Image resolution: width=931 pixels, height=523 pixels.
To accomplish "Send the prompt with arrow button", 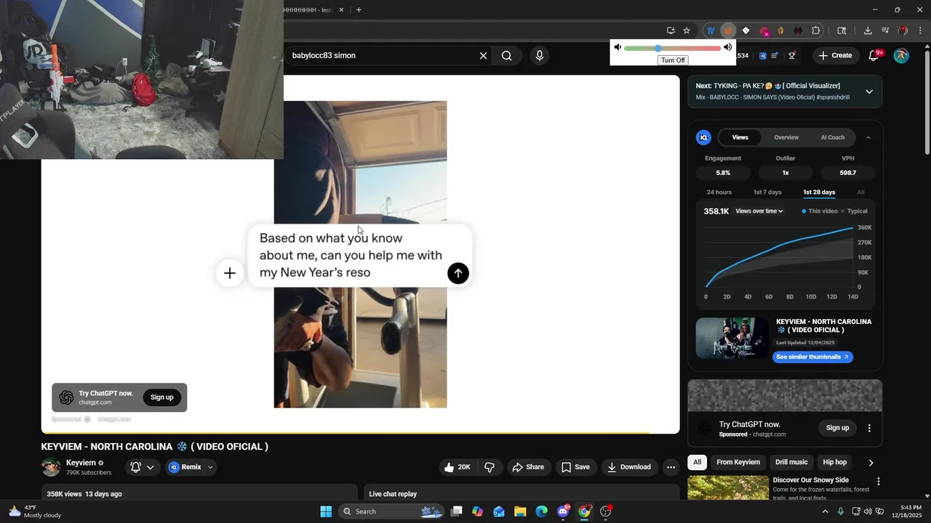I will 457,273.
